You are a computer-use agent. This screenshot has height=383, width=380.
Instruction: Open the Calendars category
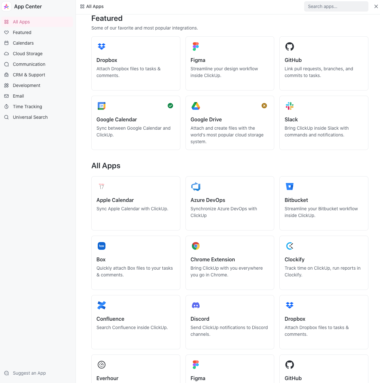37,43
